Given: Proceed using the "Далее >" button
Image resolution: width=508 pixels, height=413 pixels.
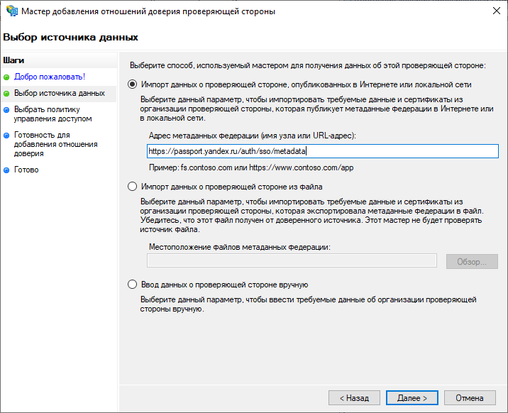Looking at the screenshot, I should (x=412, y=398).
